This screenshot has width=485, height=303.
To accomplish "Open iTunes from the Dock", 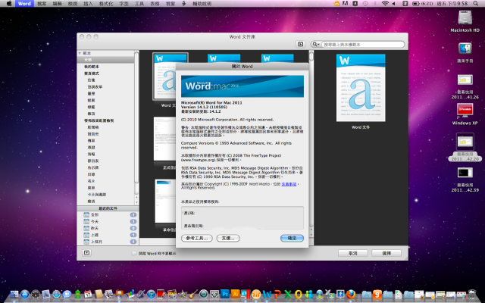I will click(x=151, y=294).
